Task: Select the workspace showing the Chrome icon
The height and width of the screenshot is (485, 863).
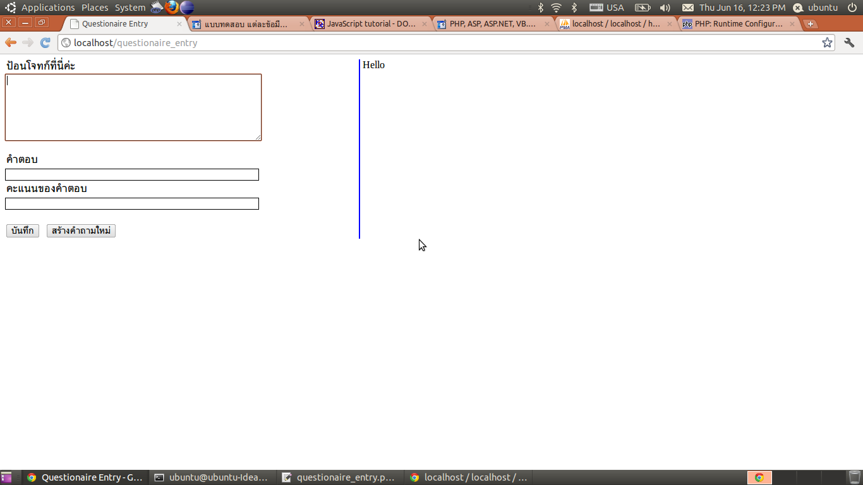Action: 759,477
